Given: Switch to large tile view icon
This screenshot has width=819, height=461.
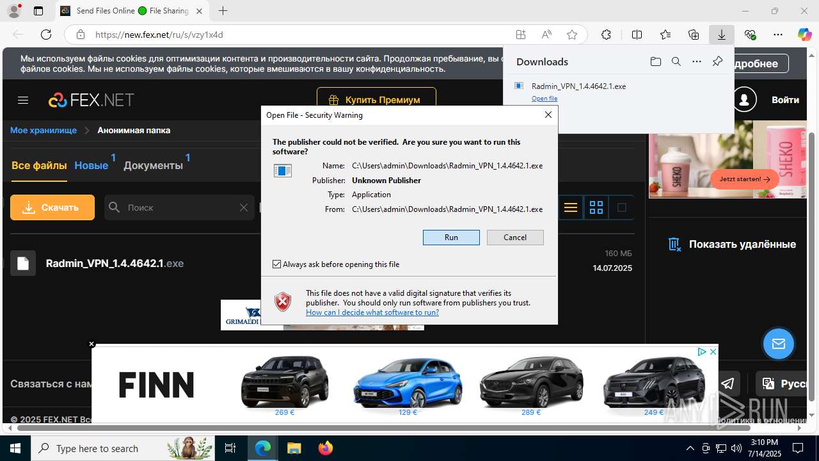Looking at the screenshot, I should click(621, 207).
